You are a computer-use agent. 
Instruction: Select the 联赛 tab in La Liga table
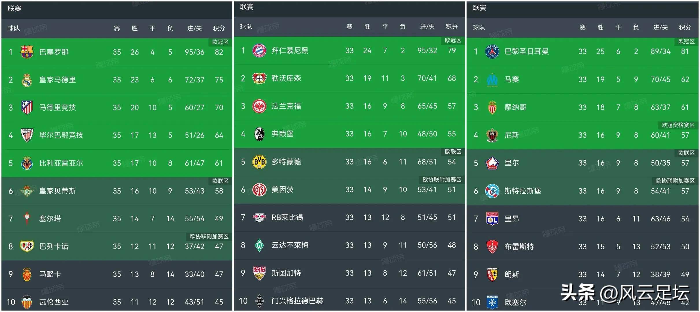(x=14, y=9)
